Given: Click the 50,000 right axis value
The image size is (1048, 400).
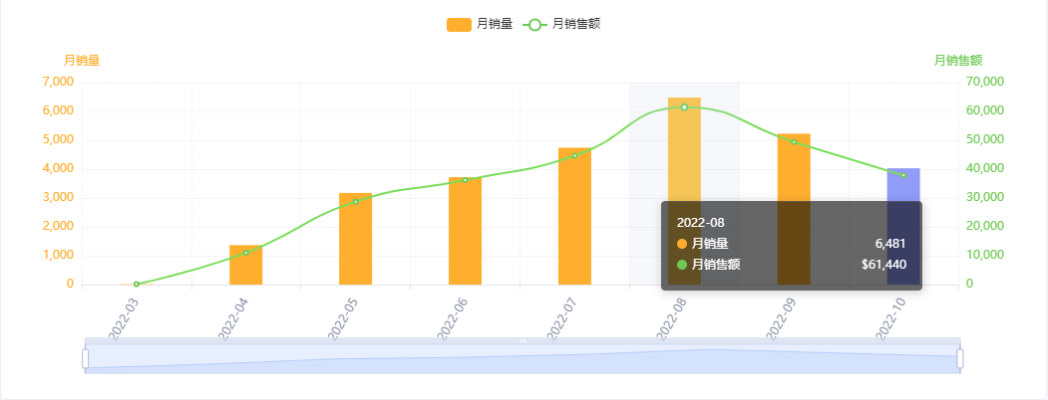Looking at the screenshot, I should (x=985, y=140).
